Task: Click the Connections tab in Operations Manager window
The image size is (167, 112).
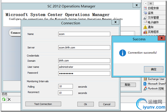Action: pos(15,33)
